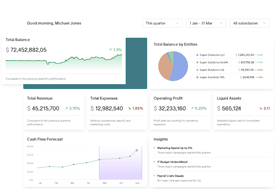275x189 pixels.
Task: Click the Cash Flow Forecast heading
Action: pyautogui.click(x=45, y=139)
